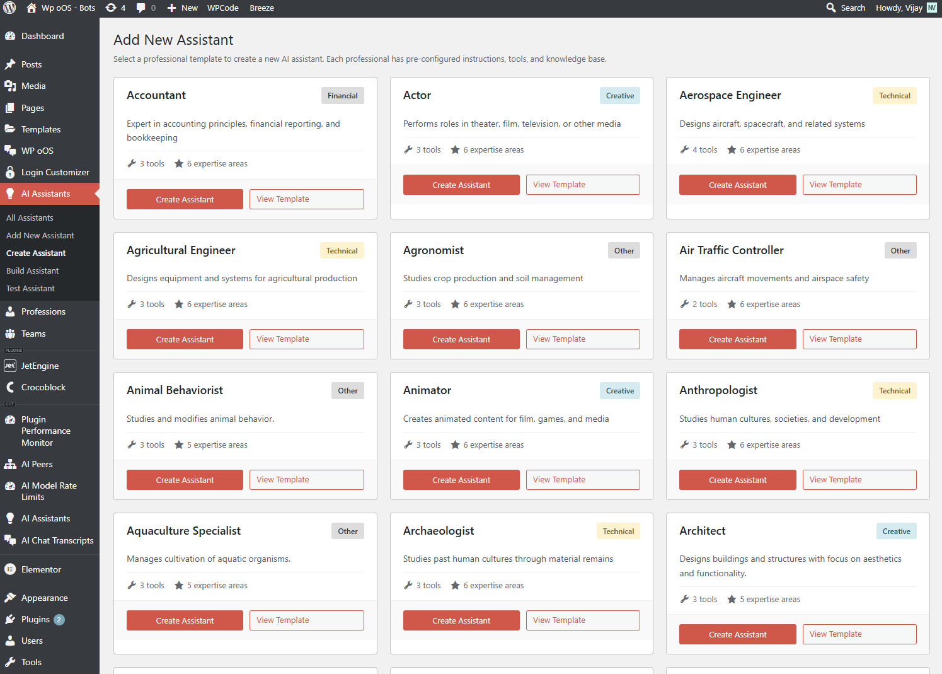Open Add New Assistant submenu item
The width and height of the screenshot is (942, 674).
40,235
